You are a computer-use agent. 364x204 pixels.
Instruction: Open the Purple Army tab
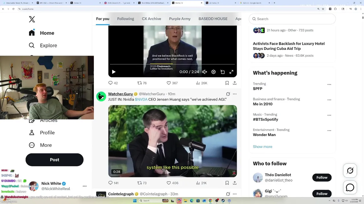pos(180,19)
